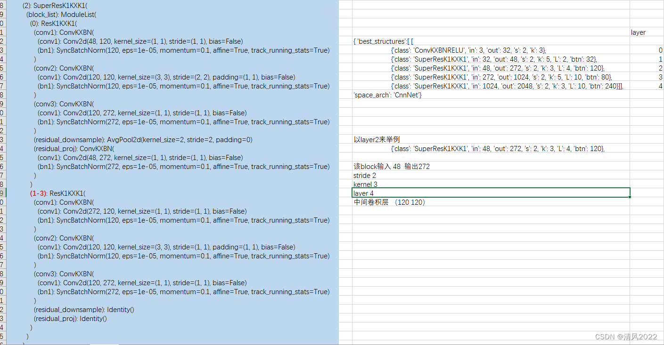The width and height of the screenshot is (664, 345).
Task: Click layer number 3 in the layer column
Action: [x=661, y=77]
